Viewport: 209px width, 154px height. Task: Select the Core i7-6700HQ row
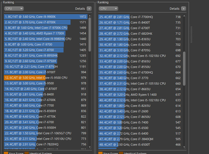tap(140, 72)
